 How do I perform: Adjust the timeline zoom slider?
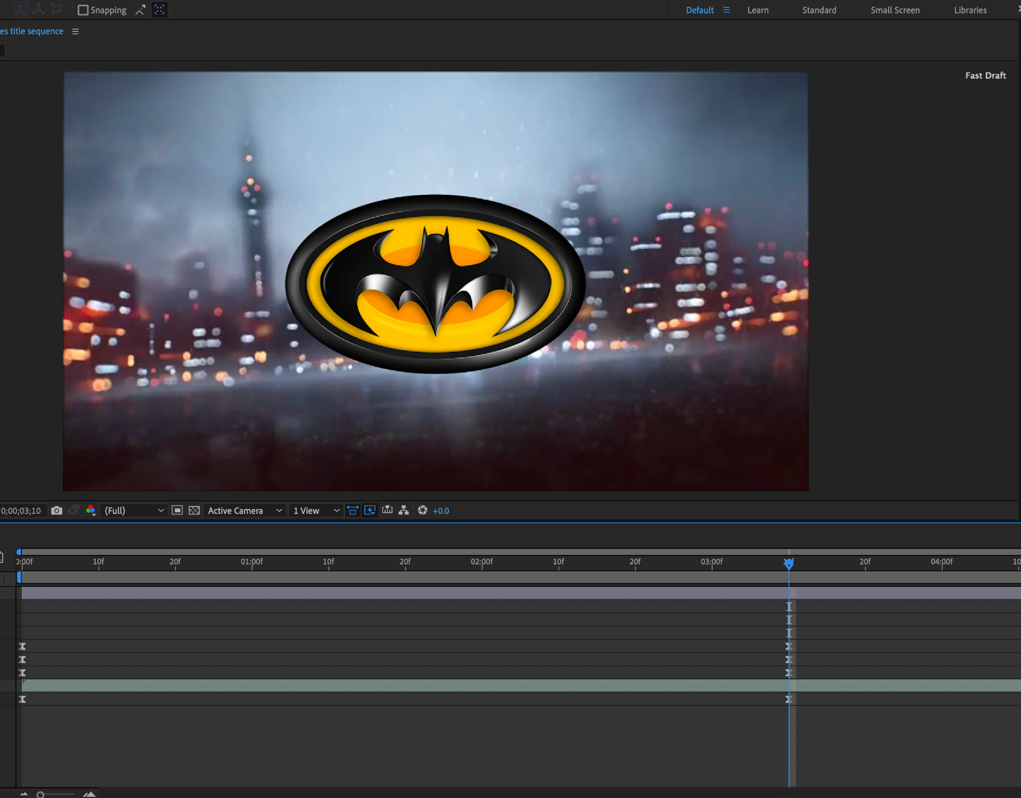click(40, 795)
